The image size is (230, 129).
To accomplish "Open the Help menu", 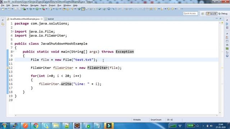I will [75, 5].
